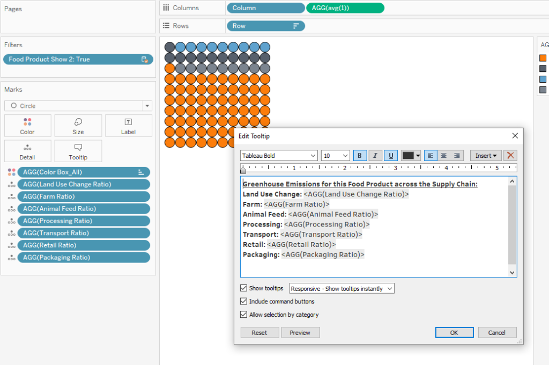This screenshot has width=549, height=365.
Task: Select the AGG(Animal Feed Ratio) pill
Action: coord(84,209)
